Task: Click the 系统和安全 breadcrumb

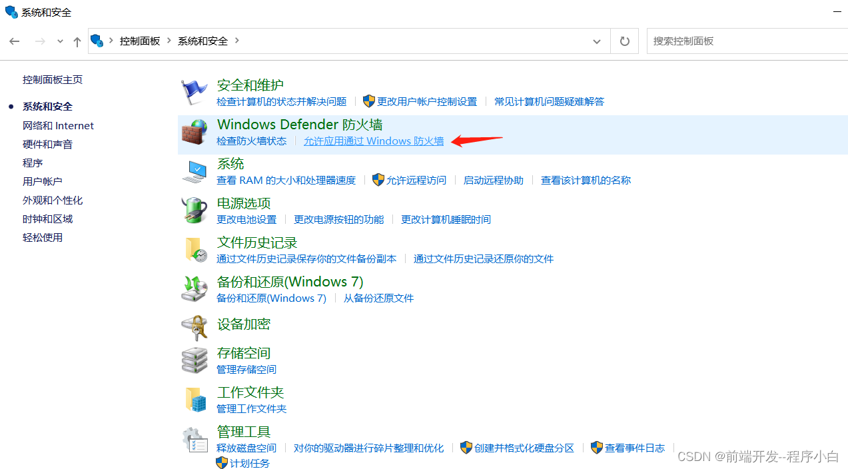Action: (203, 41)
